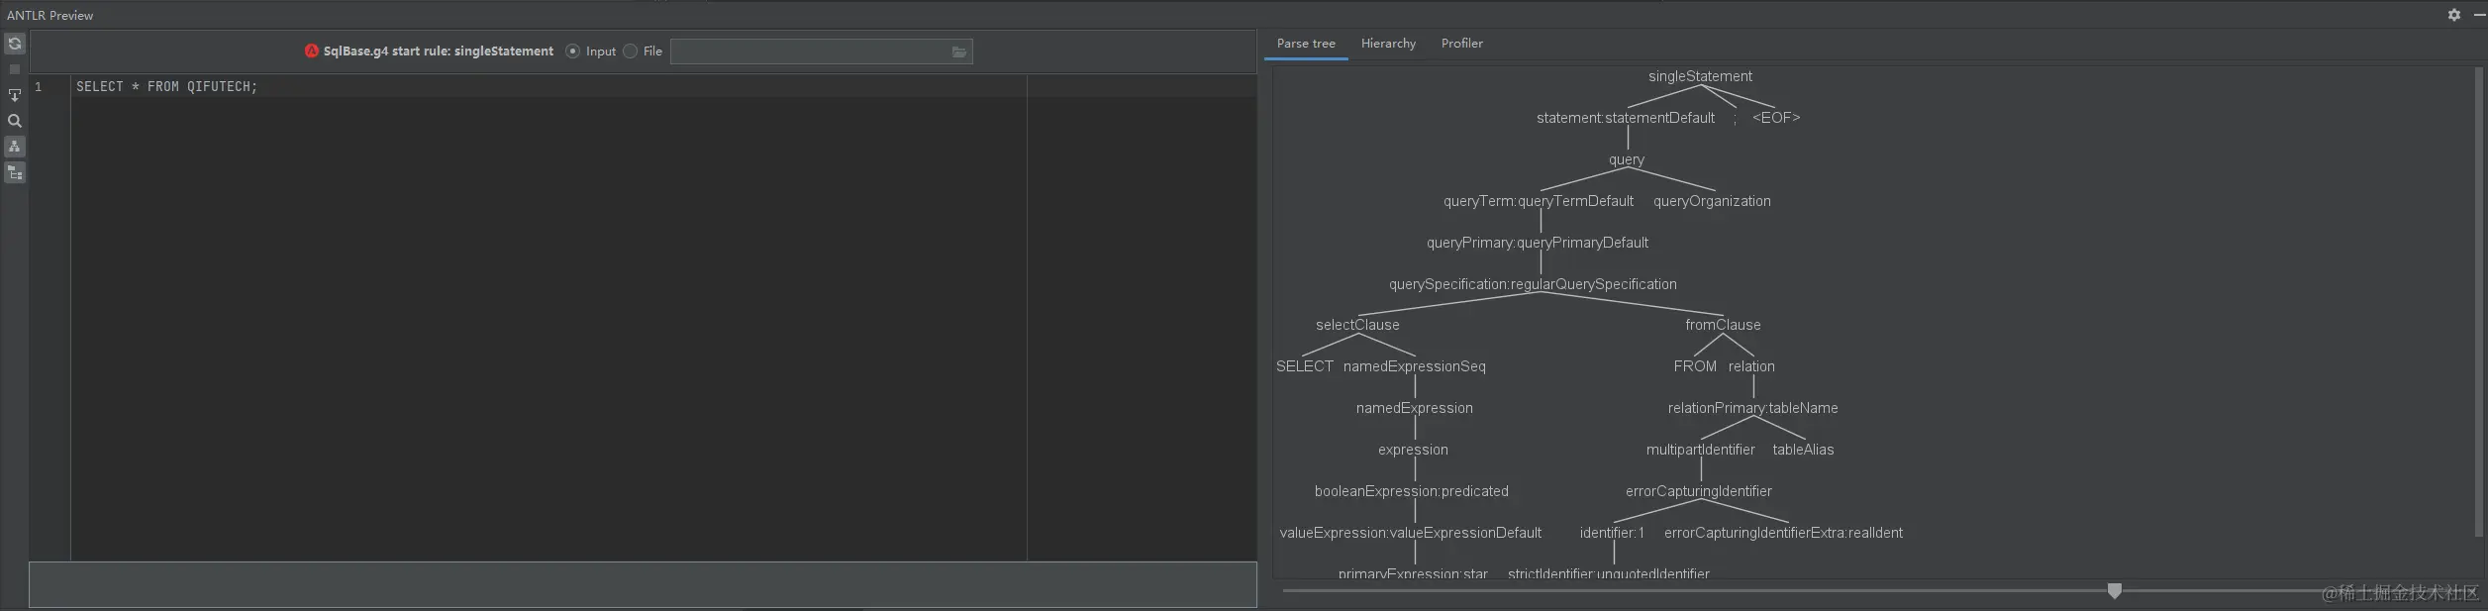The height and width of the screenshot is (611, 2488).
Task: Click the red ANTLR grammar icon
Action: tap(312, 51)
